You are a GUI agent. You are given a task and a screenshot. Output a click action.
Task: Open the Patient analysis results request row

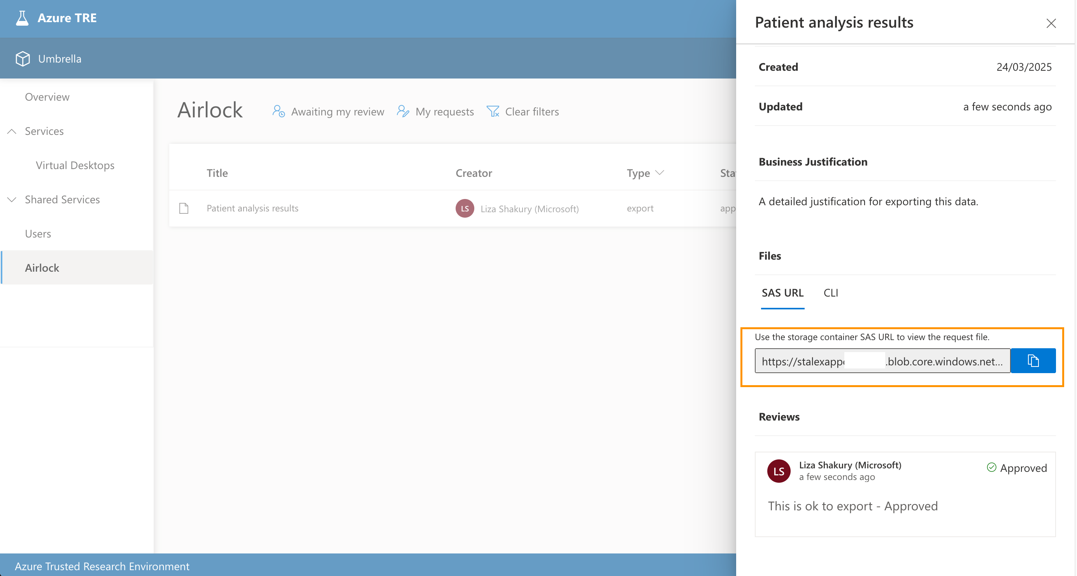253,208
